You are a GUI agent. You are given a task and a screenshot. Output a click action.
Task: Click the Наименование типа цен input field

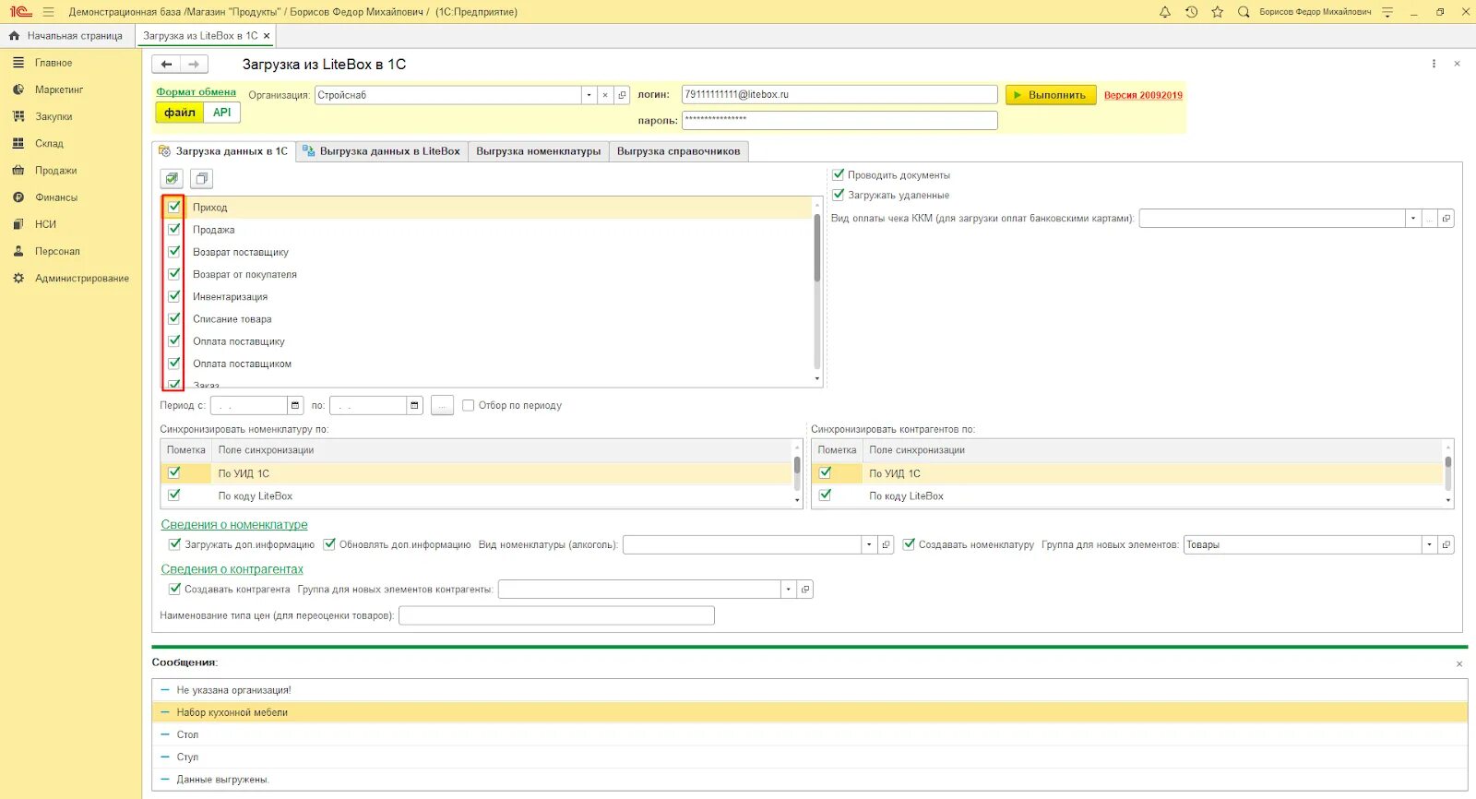point(556,615)
